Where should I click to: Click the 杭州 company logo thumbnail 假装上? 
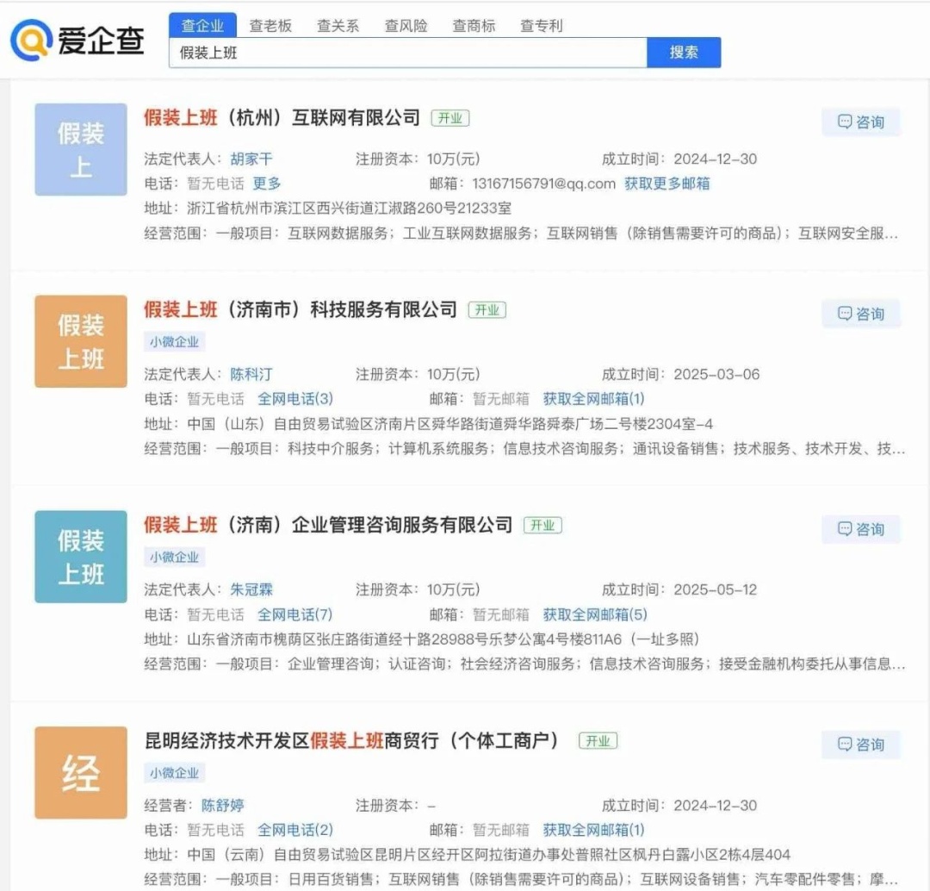point(81,150)
